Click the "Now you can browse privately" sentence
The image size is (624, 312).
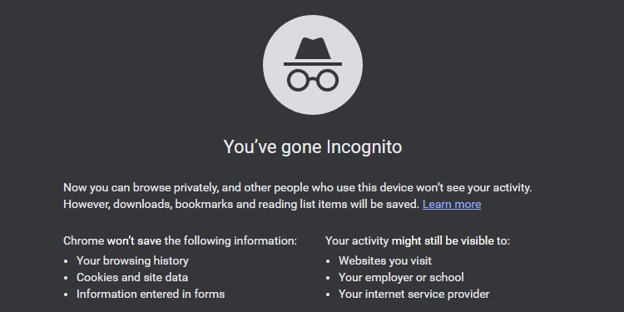pos(298,187)
